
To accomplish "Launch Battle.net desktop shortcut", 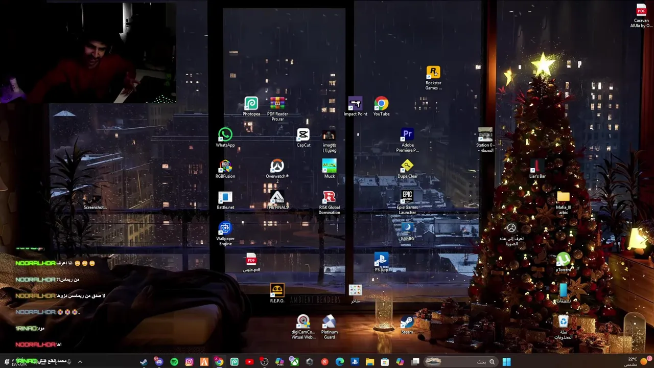I will (x=225, y=200).
